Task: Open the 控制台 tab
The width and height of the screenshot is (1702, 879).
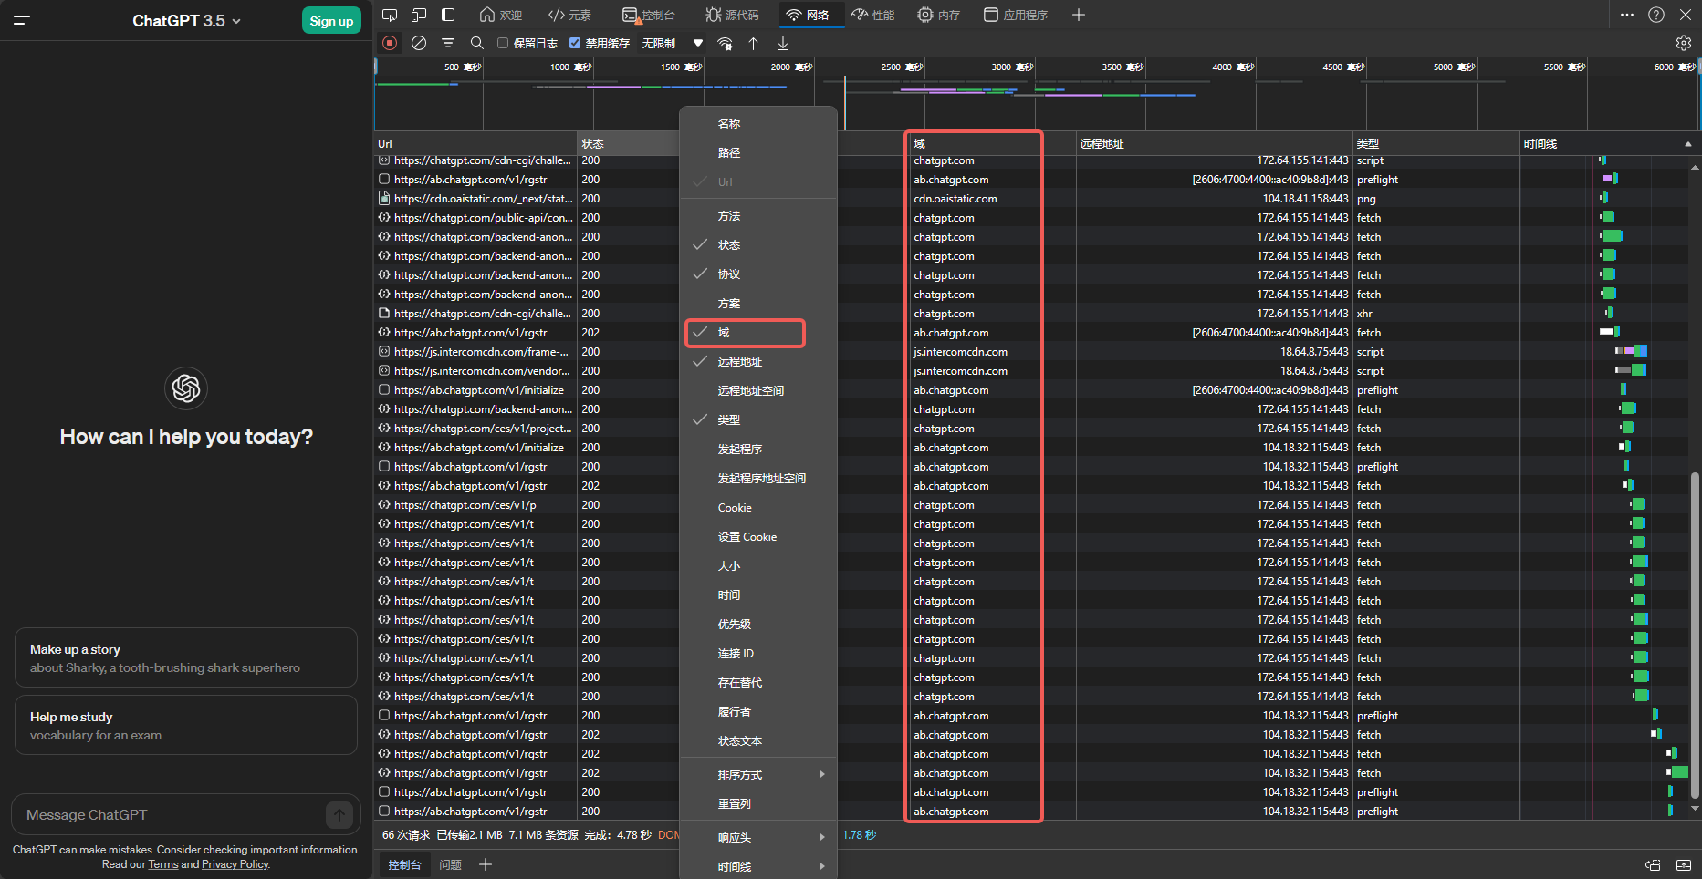Action: (648, 15)
